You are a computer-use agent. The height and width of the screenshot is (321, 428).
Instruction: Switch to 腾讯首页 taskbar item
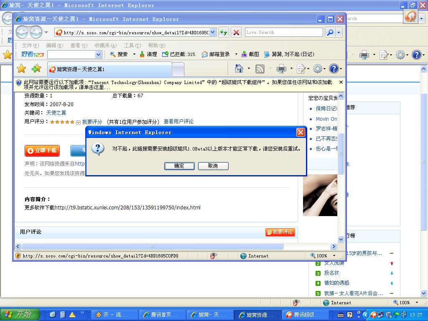162,315
